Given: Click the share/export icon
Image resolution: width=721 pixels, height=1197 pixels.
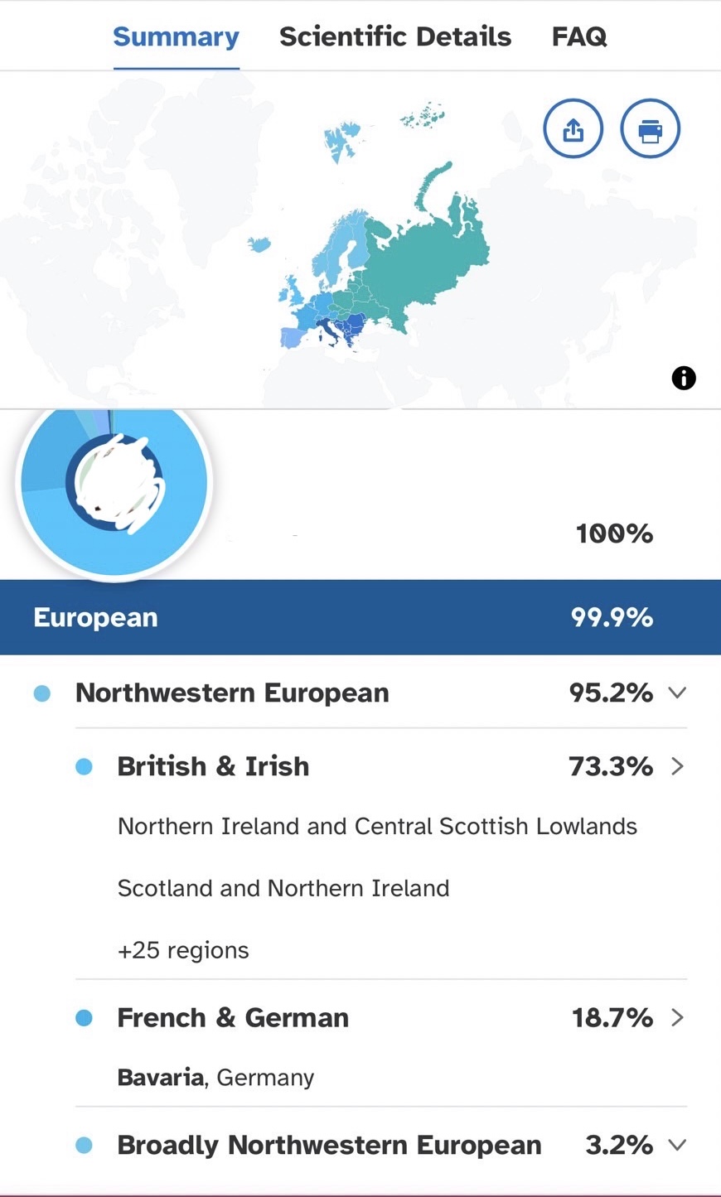Looking at the screenshot, I should pyautogui.click(x=573, y=129).
